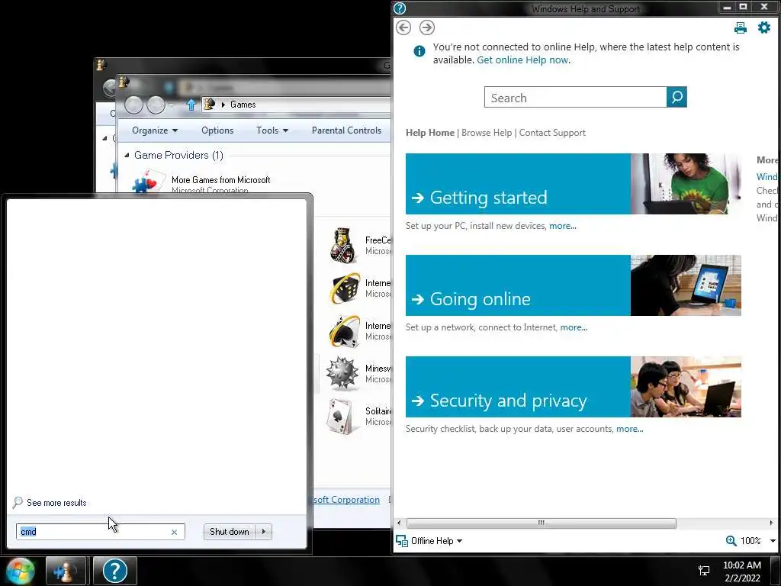Select Internet Spades icon

click(x=343, y=331)
